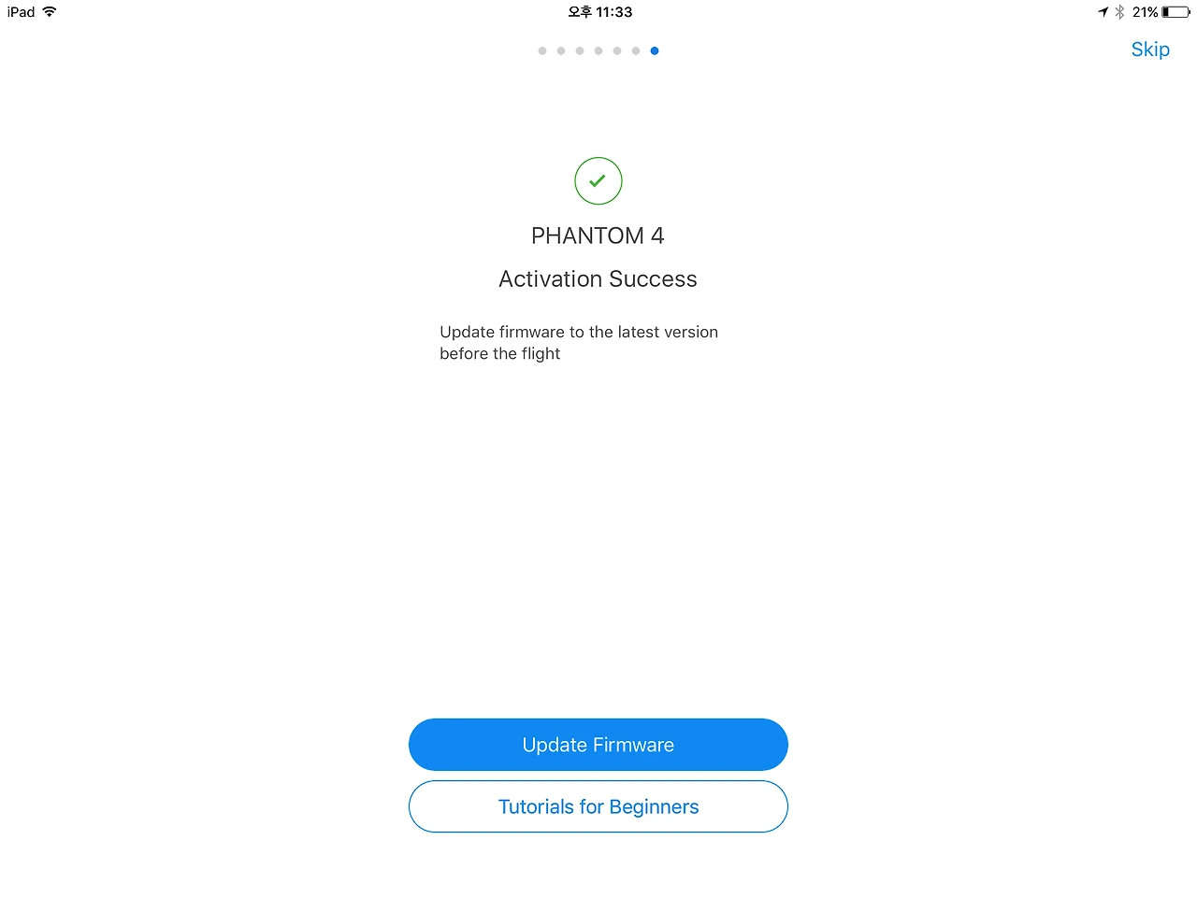This screenshot has height=897, width=1197.
Task: Tap the PHANTOM 4 title text
Action: pos(598,235)
